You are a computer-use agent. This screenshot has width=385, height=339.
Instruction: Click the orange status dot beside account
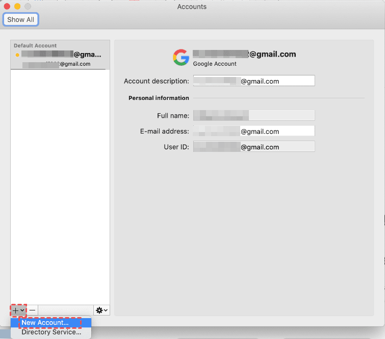point(17,55)
